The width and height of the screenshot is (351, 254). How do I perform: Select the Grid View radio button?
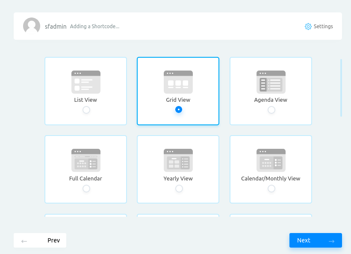pos(179,109)
